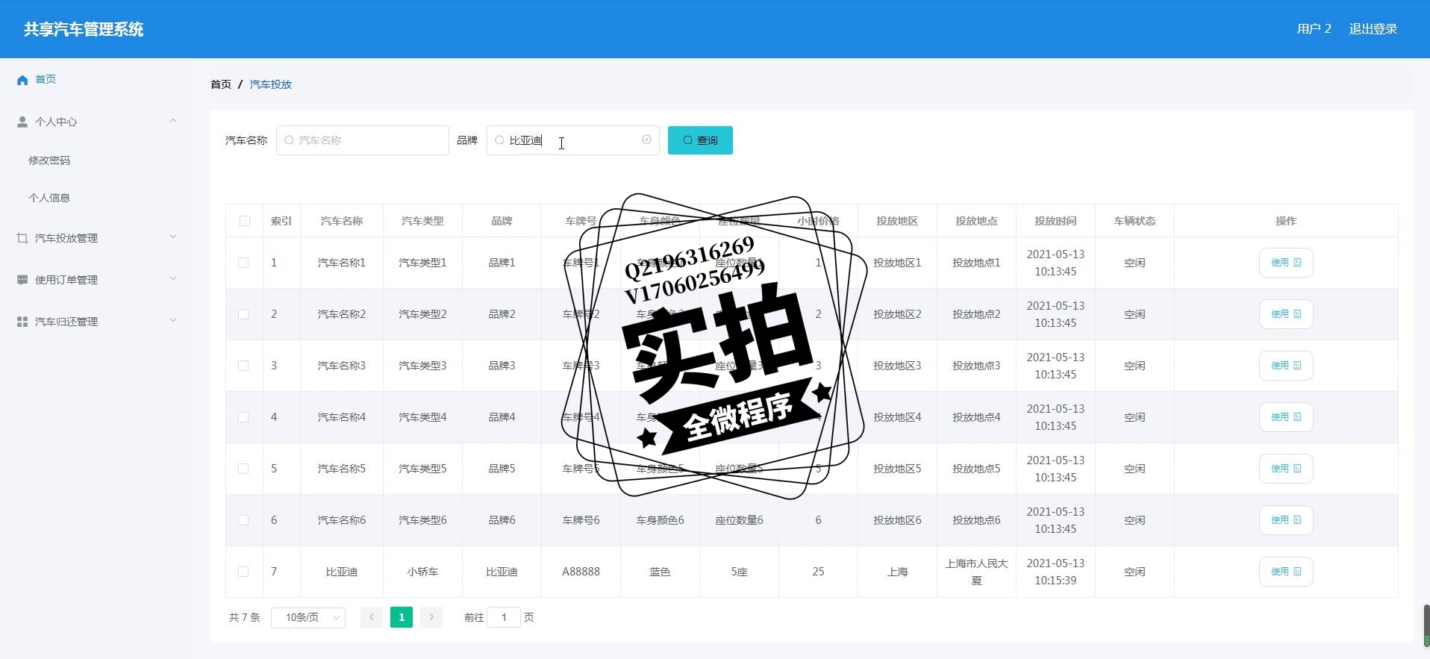1430x659 pixels.
Task: Click the 汽车归还管理 sidebar menu label
Action: coord(66,322)
